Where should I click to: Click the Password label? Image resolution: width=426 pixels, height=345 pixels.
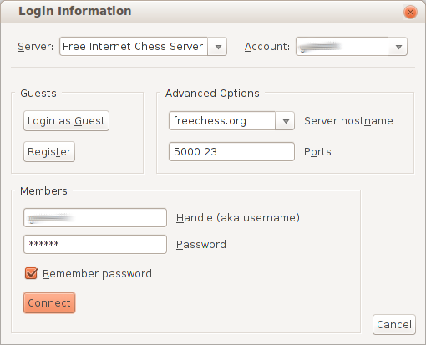[201, 245]
